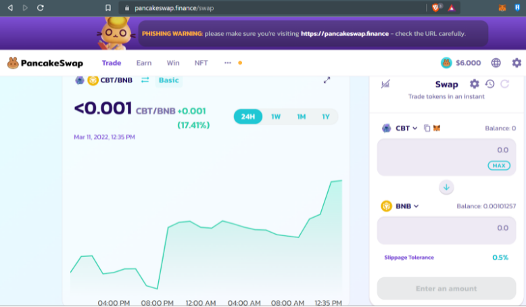
Task: Open language globe selector
Action: point(496,63)
